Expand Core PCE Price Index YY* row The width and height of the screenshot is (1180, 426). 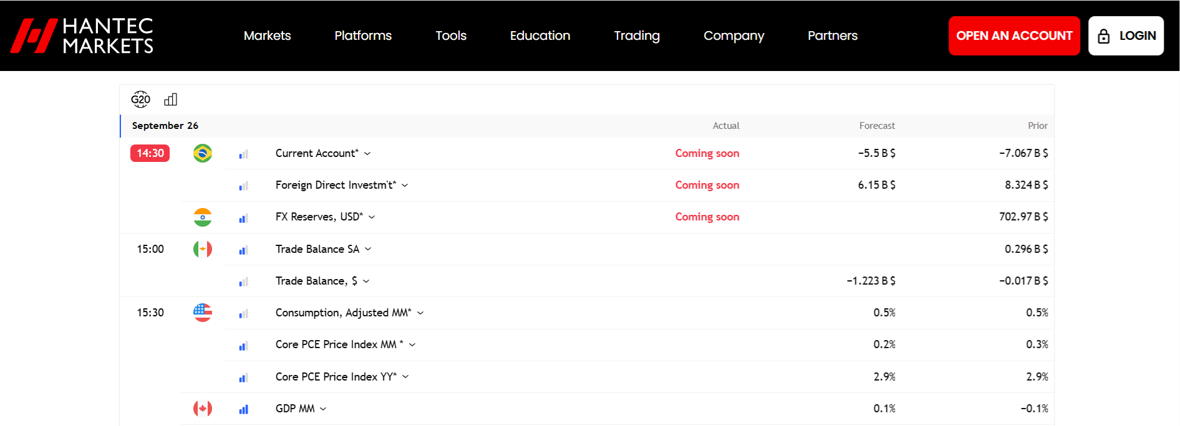coord(405,377)
